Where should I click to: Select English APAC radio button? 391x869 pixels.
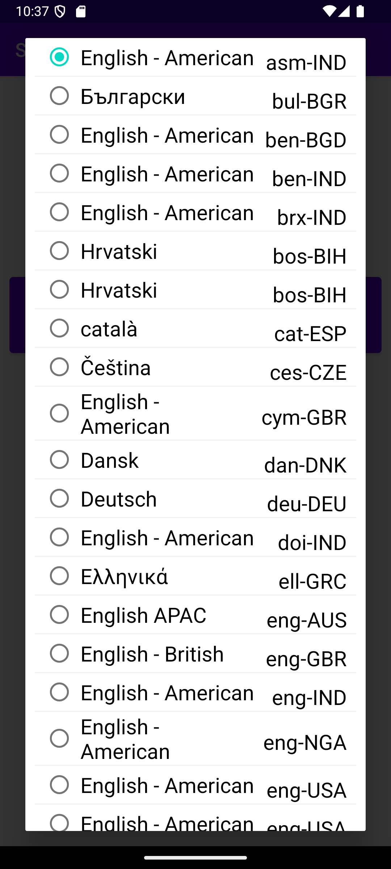pos(59,615)
